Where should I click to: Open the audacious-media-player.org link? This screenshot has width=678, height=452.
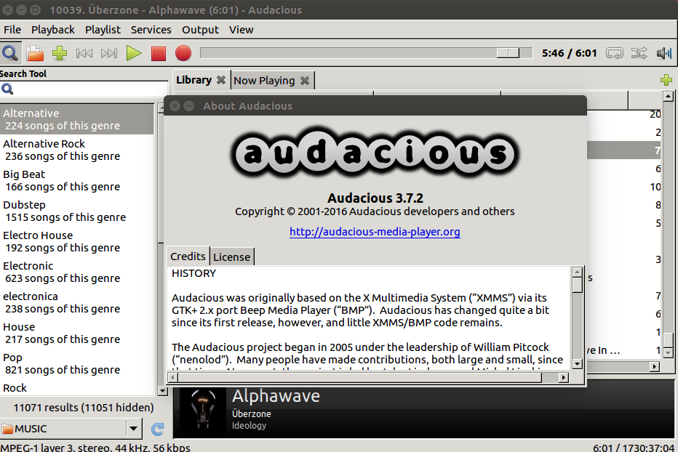[375, 232]
